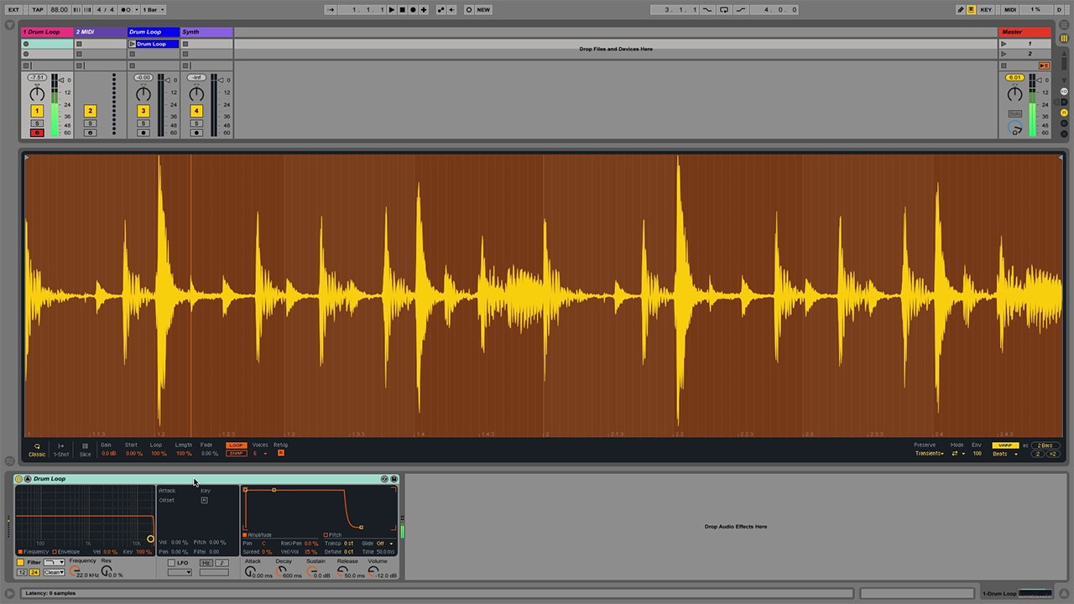Switch Simpler to 1-Shot mode
The height and width of the screenshot is (604, 1074).
click(60, 450)
